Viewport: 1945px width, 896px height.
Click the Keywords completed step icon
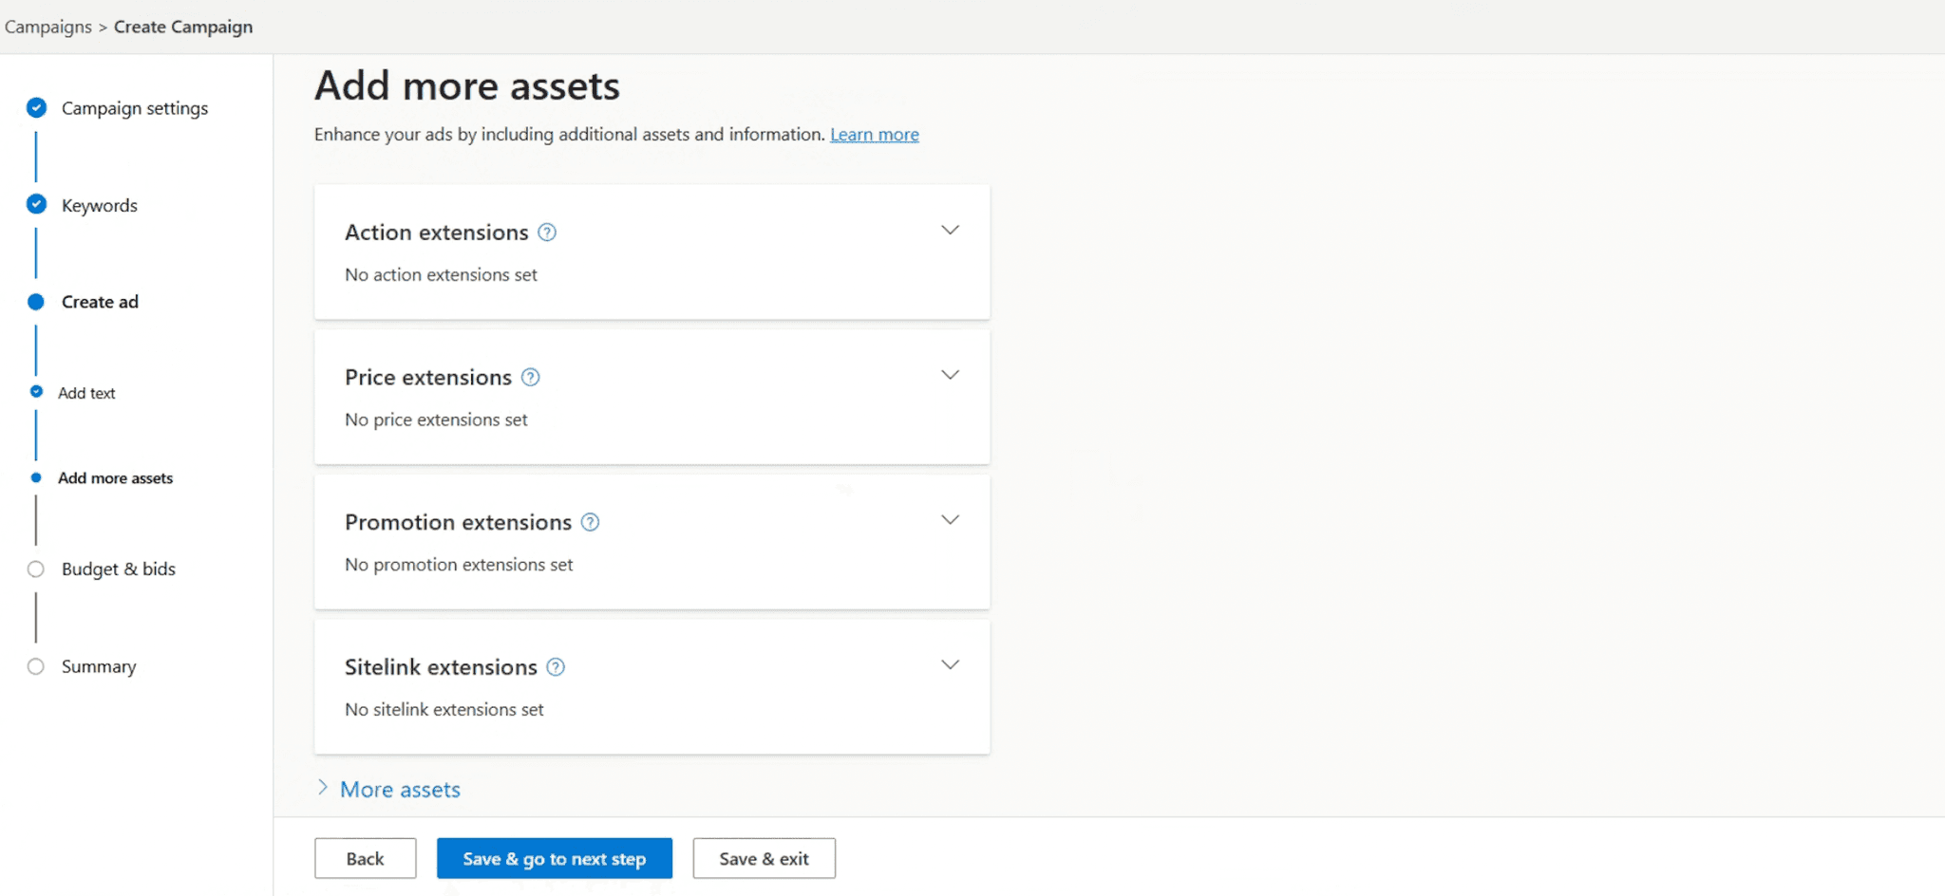[x=36, y=205]
